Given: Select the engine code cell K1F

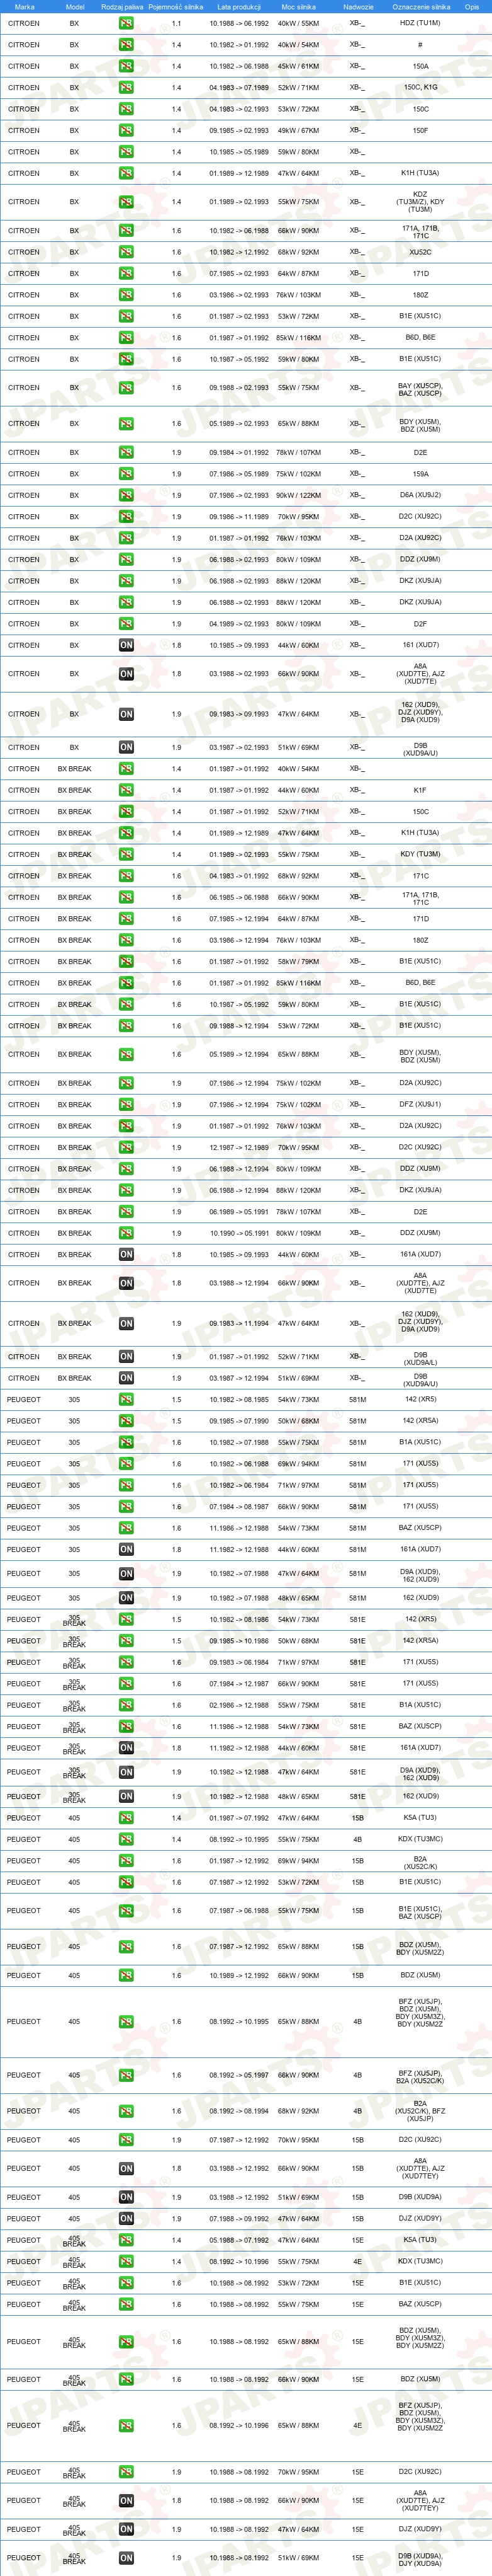Looking at the screenshot, I should click(420, 790).
